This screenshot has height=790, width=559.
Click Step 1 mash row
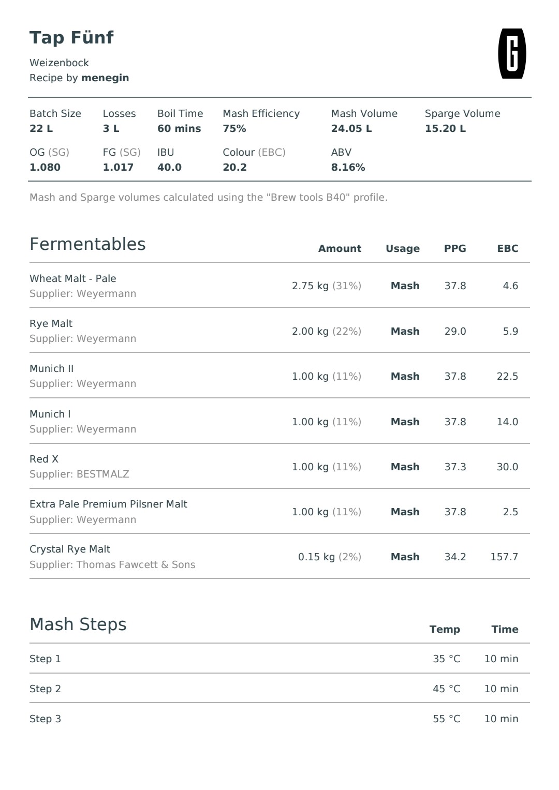tap(279, 659)
